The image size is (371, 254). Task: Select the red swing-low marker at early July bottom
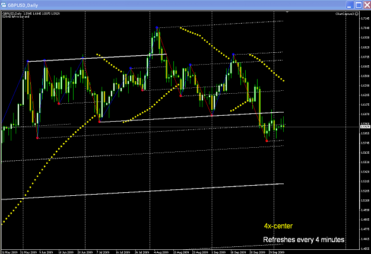[x=99, y=122]
